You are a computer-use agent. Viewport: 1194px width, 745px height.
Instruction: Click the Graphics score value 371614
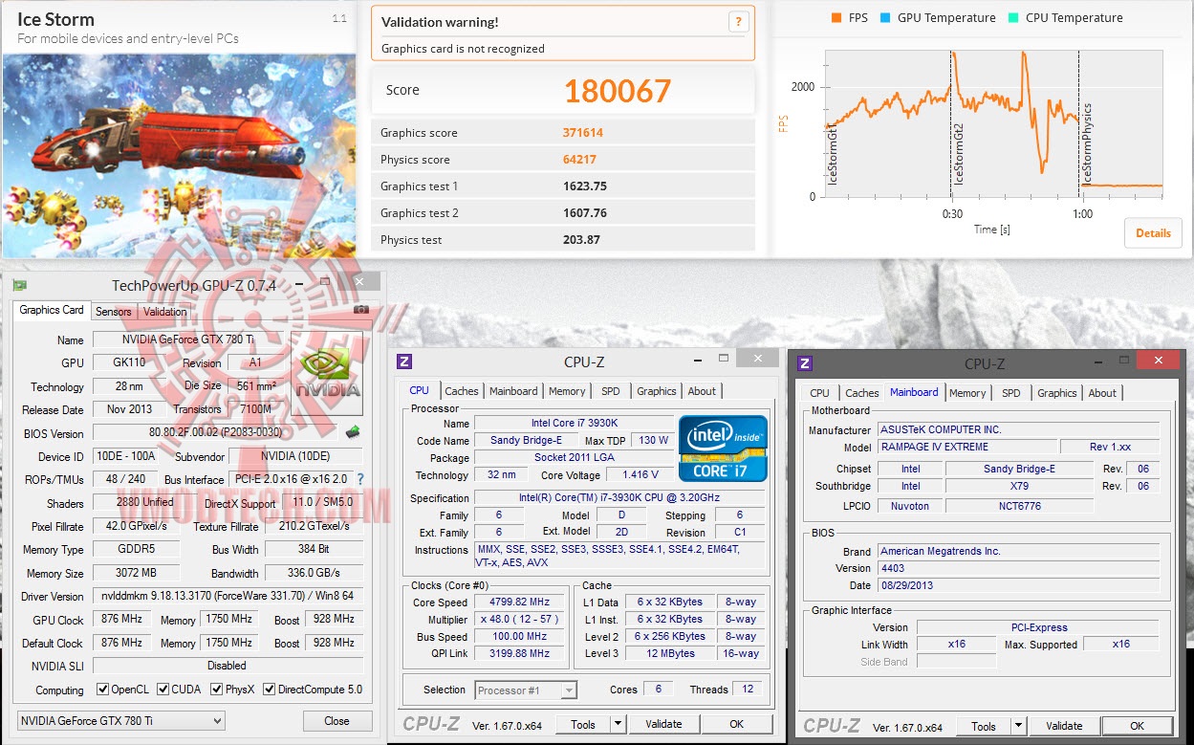click(x=583, y=133)
